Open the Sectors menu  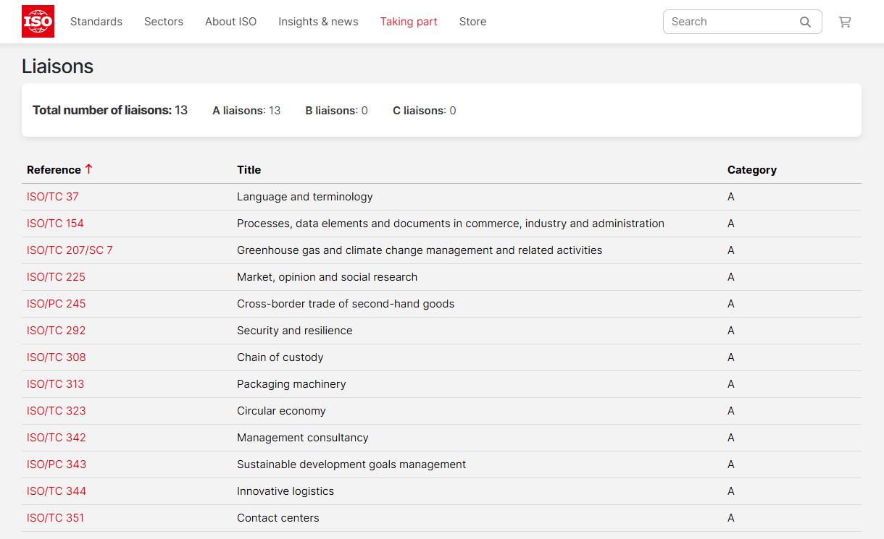pyautogui.click(x=164, y=22)
